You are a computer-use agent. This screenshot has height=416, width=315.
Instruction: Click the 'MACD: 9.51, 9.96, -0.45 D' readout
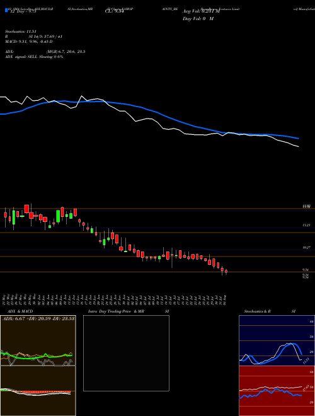[x=28, y=42]
